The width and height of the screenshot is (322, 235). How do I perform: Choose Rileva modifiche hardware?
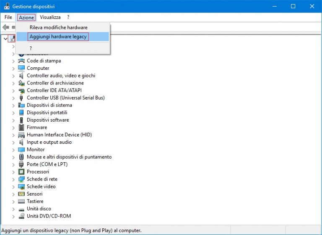point(58,27)
